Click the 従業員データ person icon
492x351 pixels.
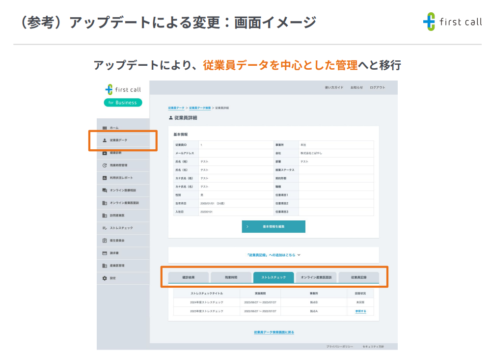(x=104, y=141)
